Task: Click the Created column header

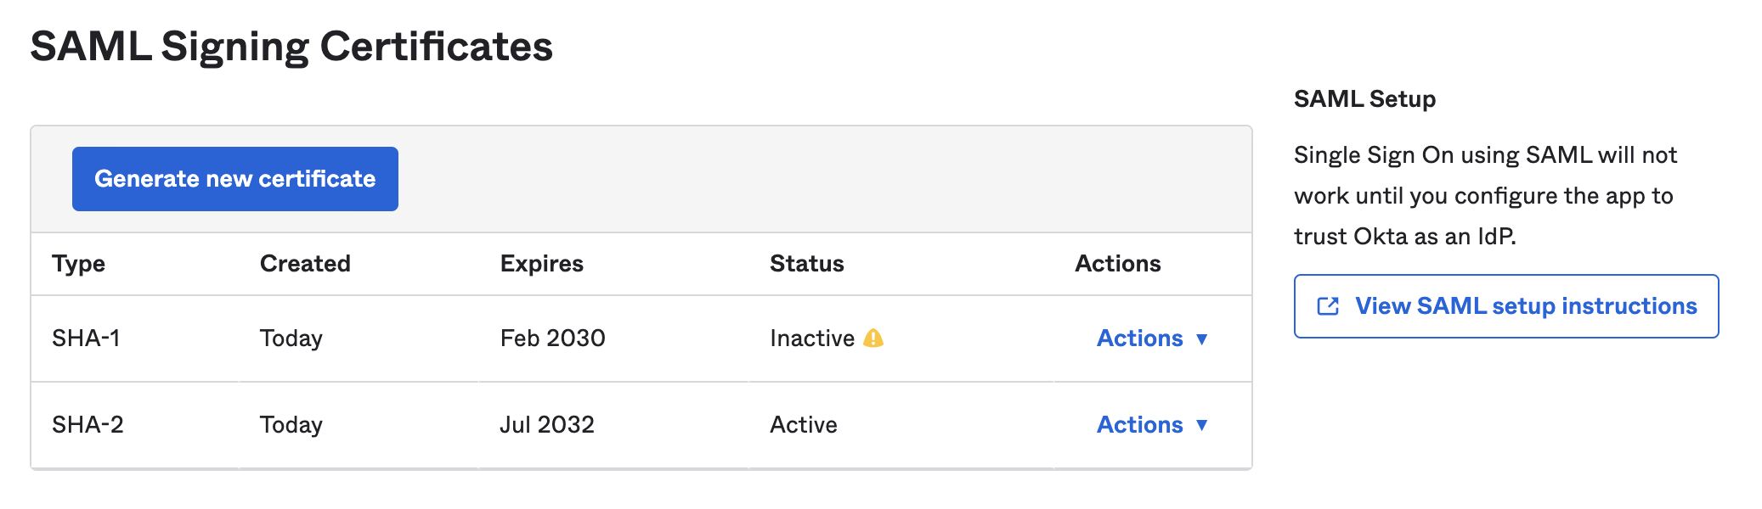Action: [x=305, y=264]
